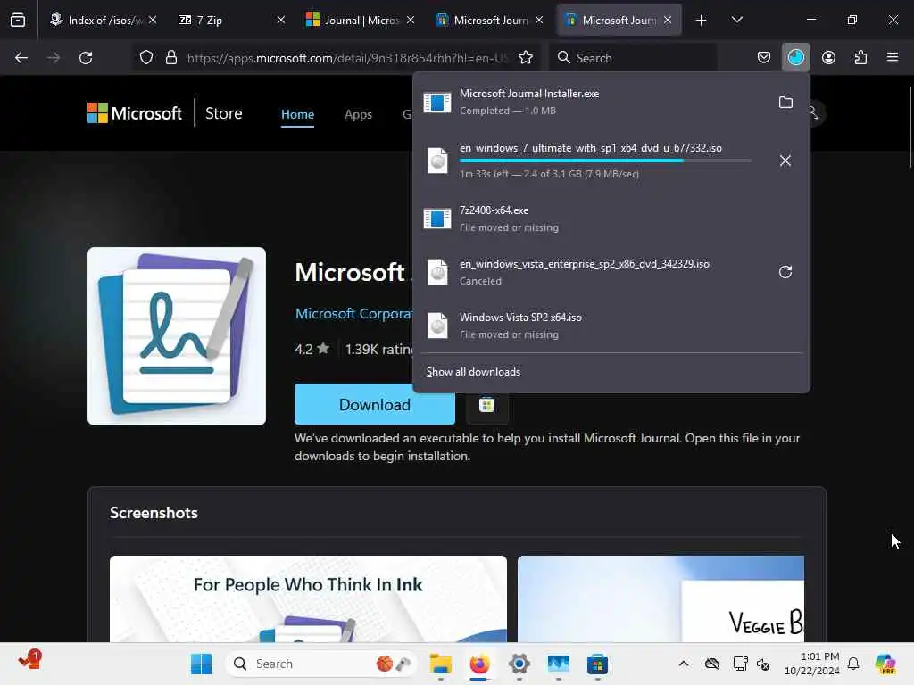
Task: Click the taskbar Search box
Action: click(321, 664)
